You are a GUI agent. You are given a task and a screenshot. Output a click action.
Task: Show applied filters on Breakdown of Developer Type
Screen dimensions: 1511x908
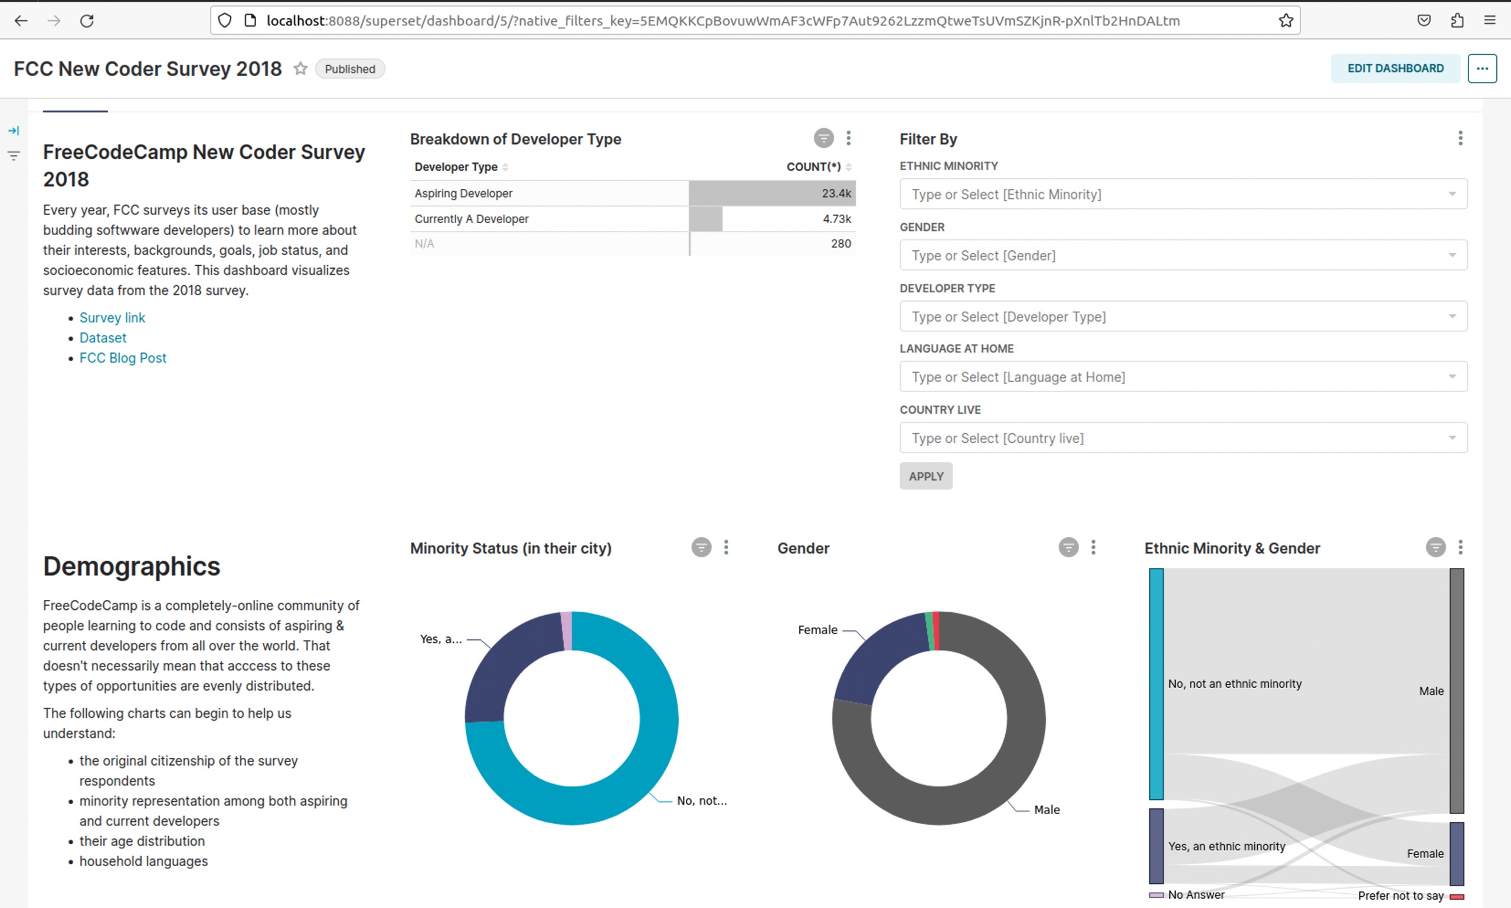823,138
